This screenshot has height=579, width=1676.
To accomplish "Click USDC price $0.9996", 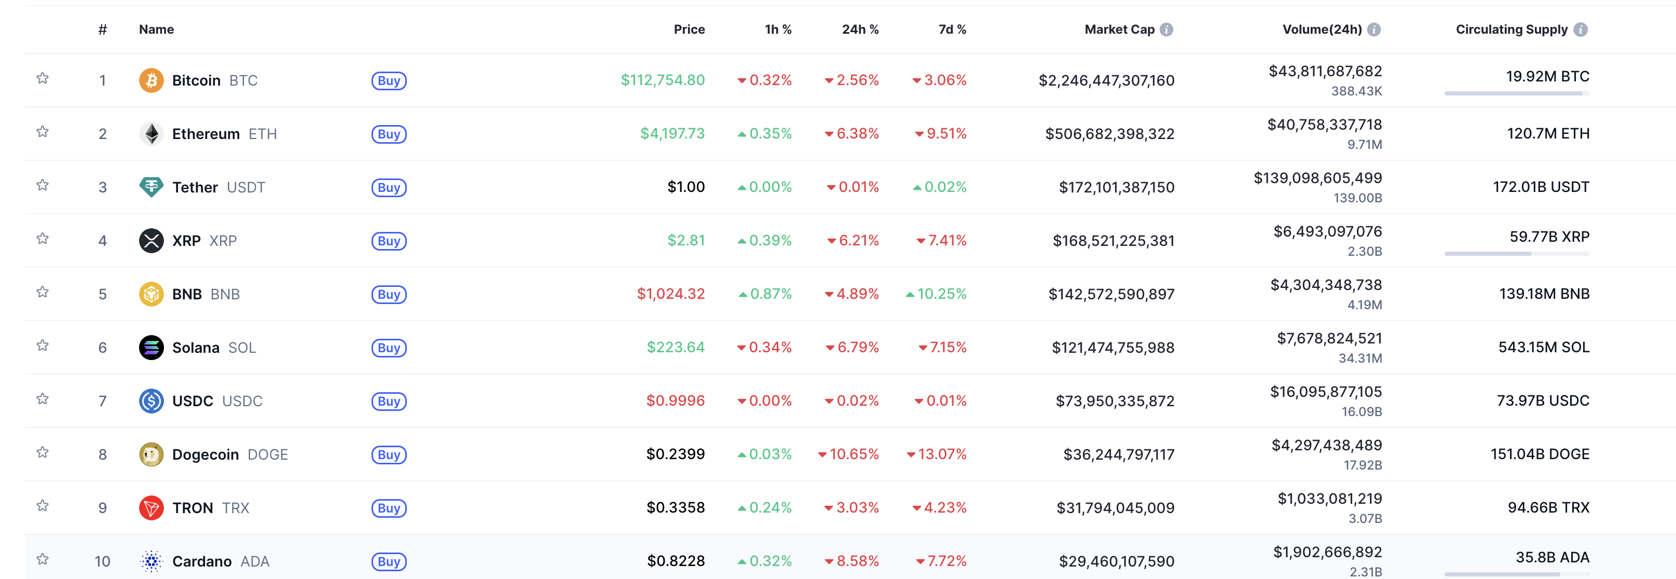I will [x=676, y=401].
